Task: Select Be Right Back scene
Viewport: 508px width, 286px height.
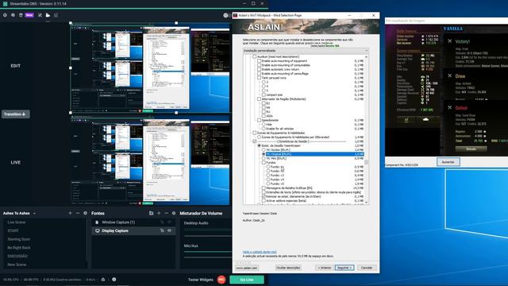Action: click(x=19, y=247)
